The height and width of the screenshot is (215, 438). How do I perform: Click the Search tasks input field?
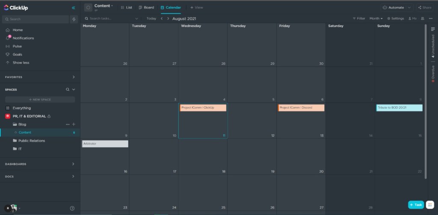111,19
